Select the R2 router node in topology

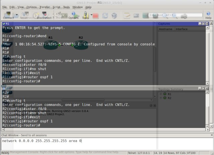click(81, 45)
